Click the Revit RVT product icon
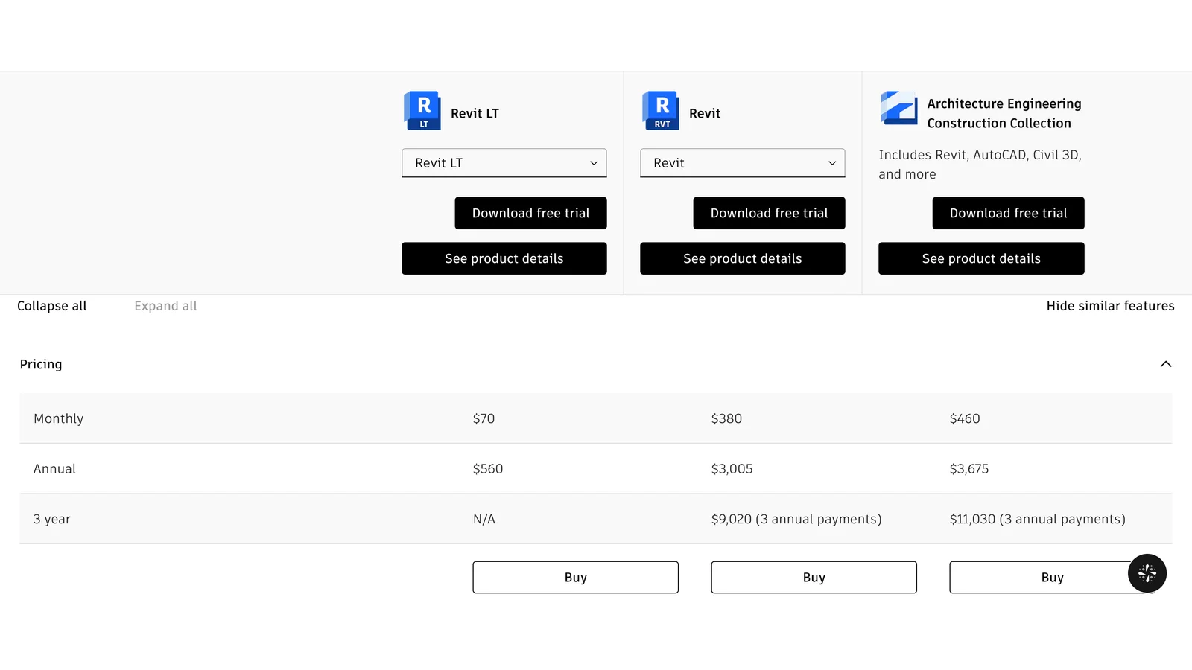1192x670 pixels. click(660, 111)
